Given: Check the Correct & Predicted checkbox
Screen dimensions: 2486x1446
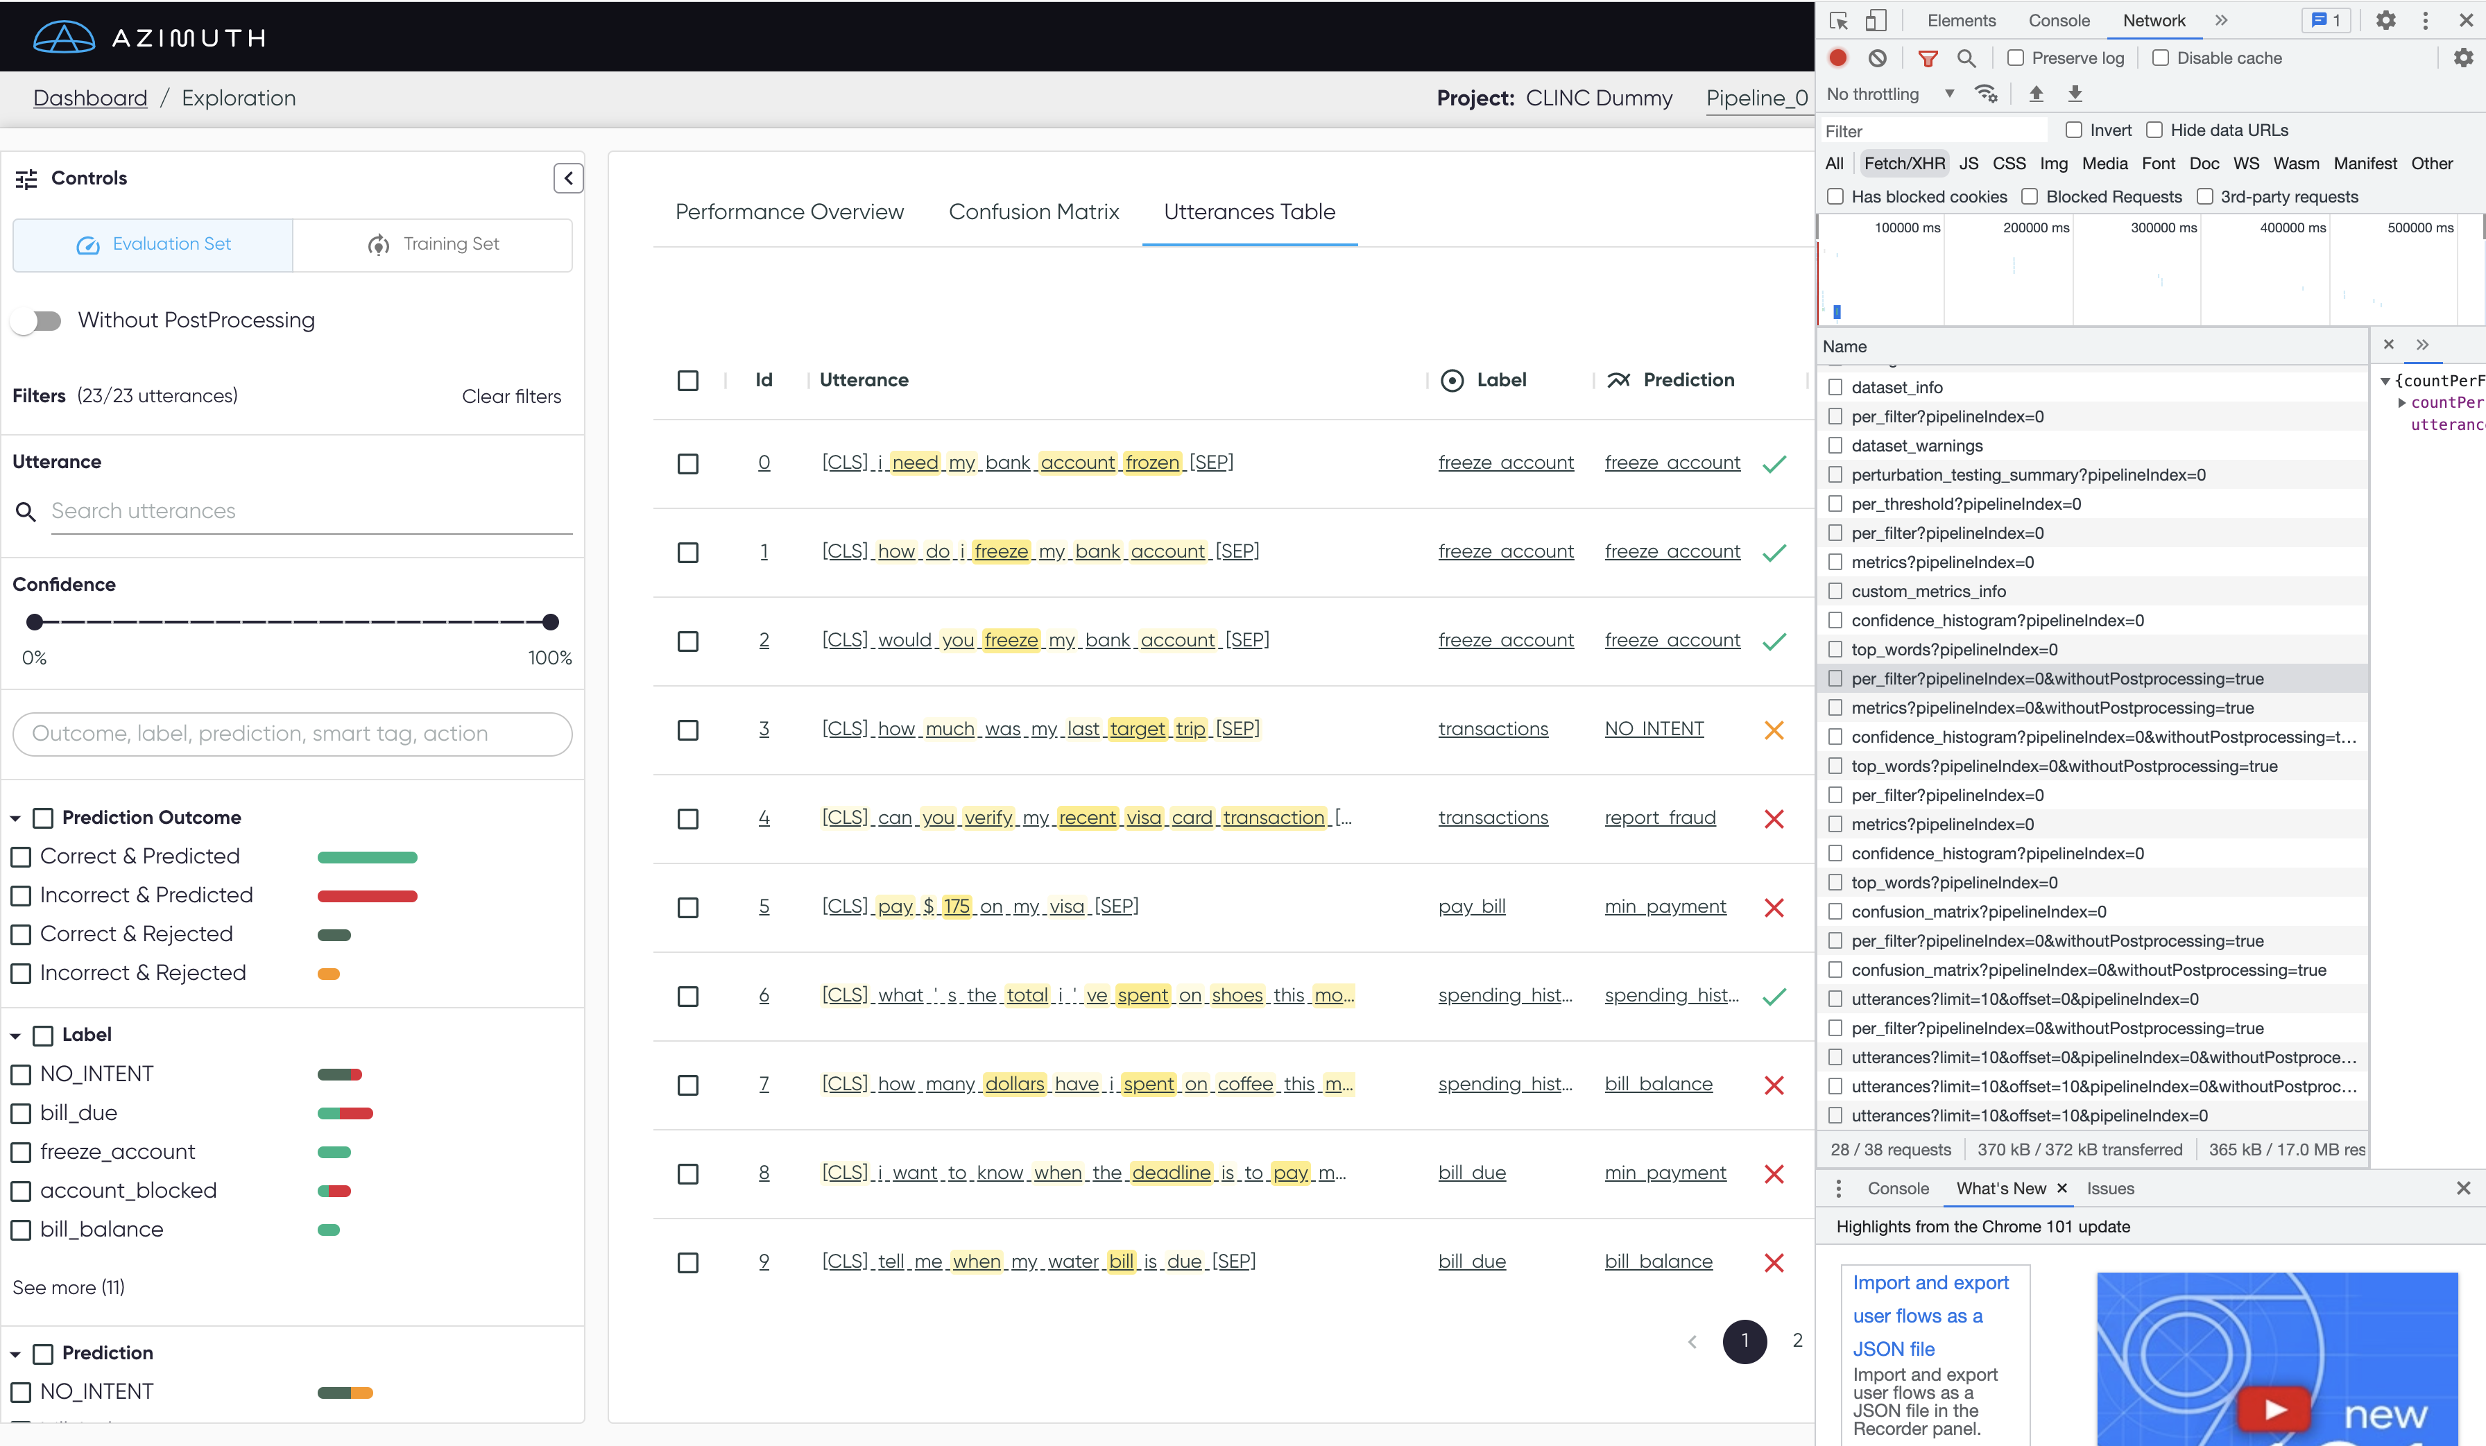Looking at the screenshot, I should pyautogui.click(x=21, y=857).
